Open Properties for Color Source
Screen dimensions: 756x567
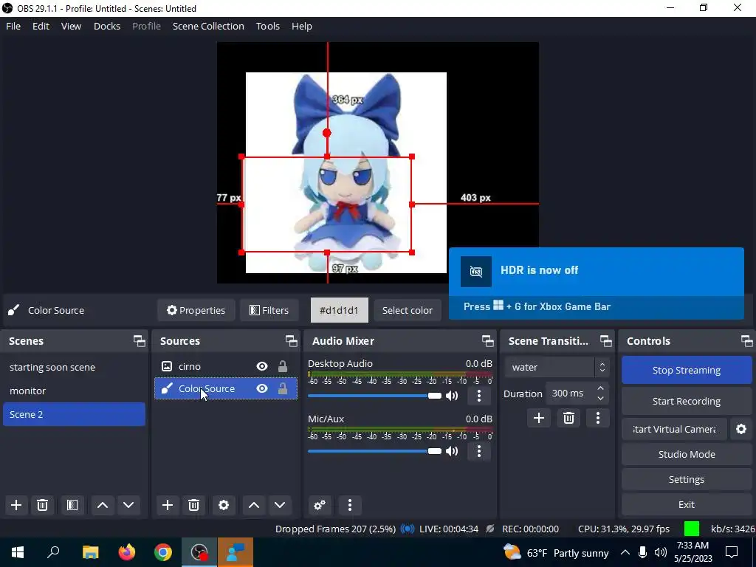[196, 310]
